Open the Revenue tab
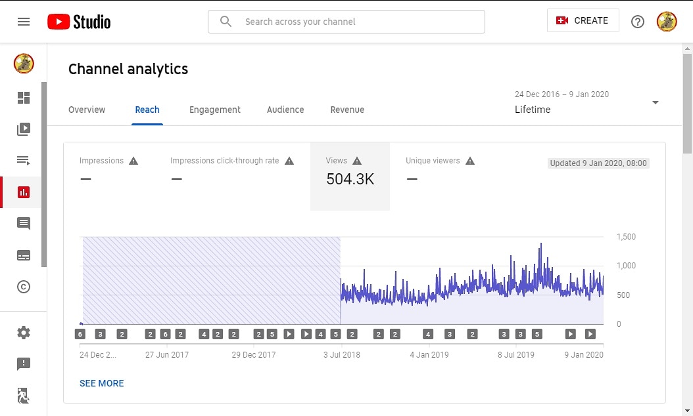 [347, 110]
